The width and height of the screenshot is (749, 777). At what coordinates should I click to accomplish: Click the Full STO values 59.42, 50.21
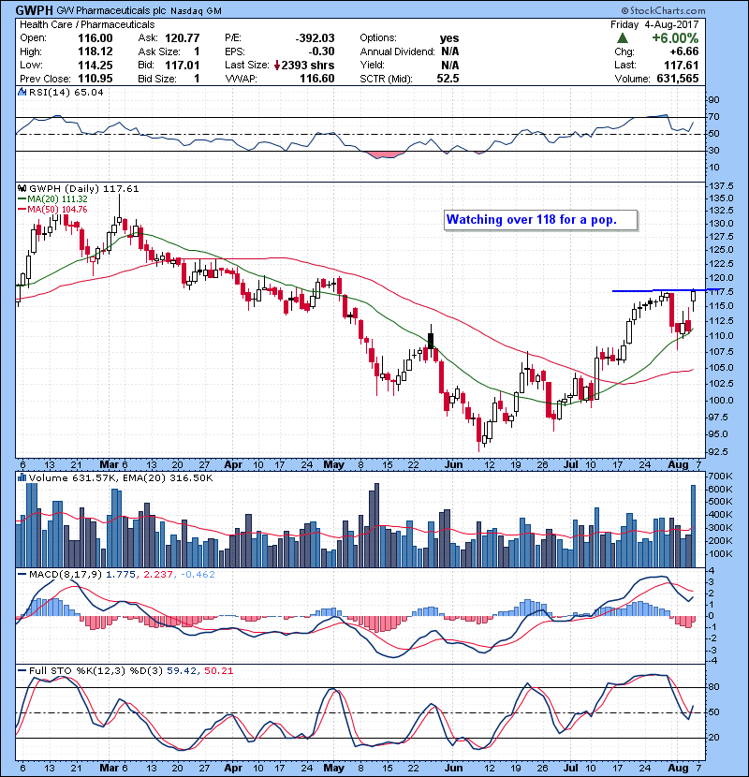(199, 671)
